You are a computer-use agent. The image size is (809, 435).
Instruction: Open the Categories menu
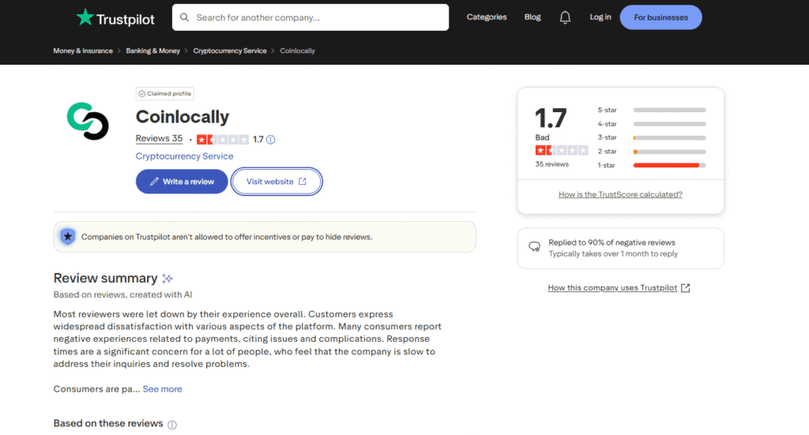click(x=487, y=17)
